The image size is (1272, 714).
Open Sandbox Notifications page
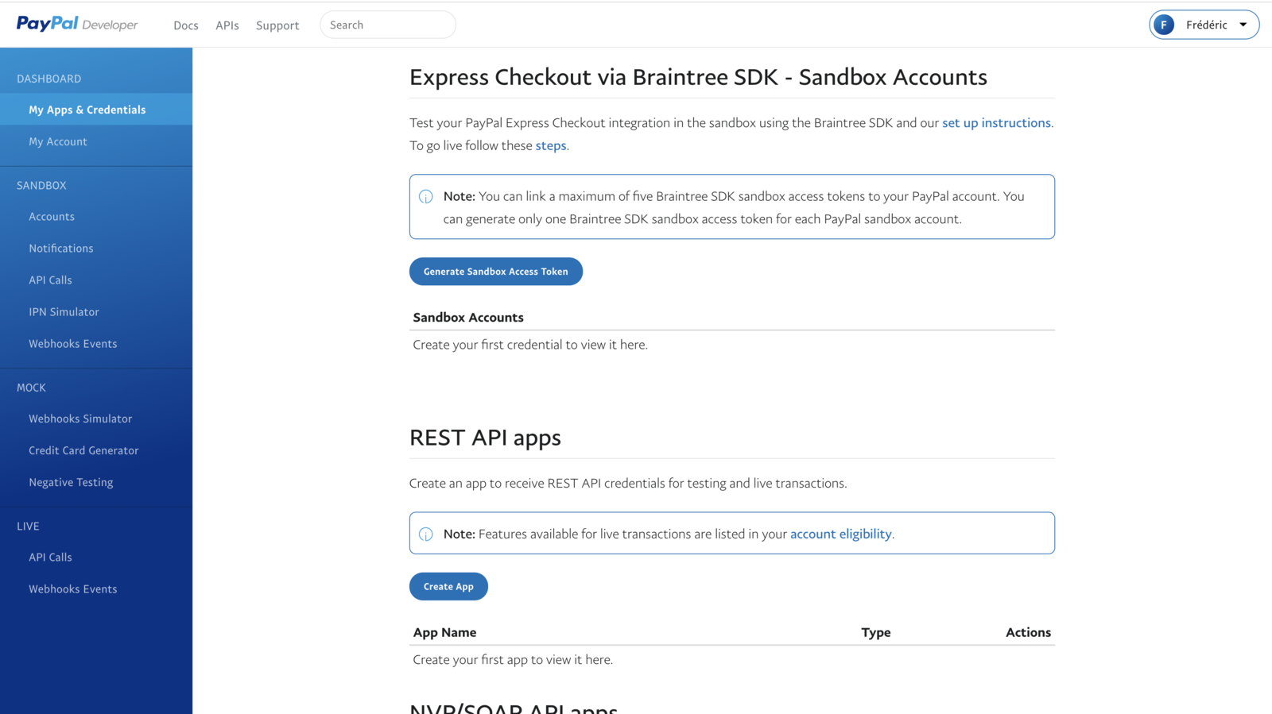point(61,248)
